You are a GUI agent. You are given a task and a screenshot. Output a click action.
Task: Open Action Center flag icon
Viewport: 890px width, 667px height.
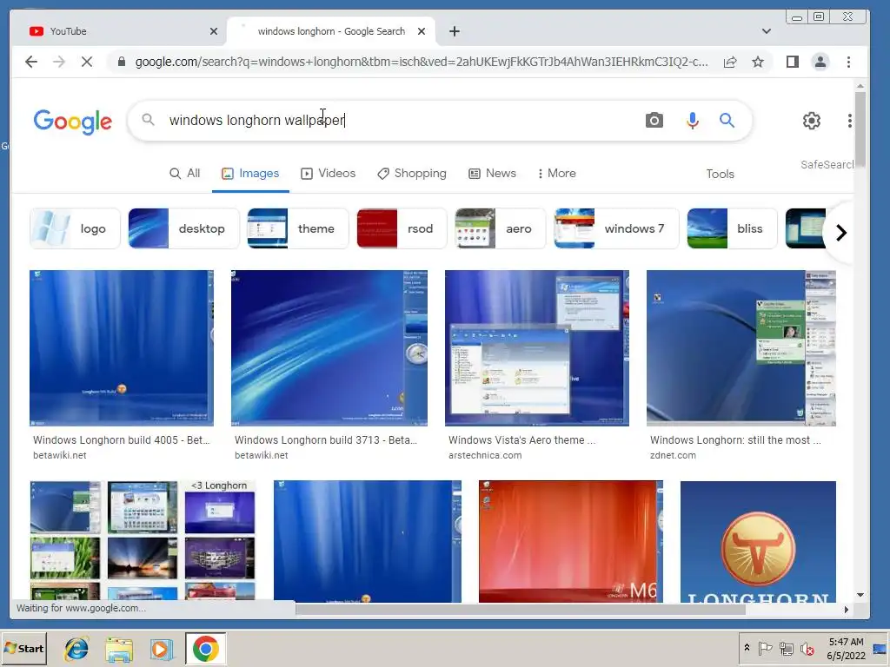[x=765, y=648]
